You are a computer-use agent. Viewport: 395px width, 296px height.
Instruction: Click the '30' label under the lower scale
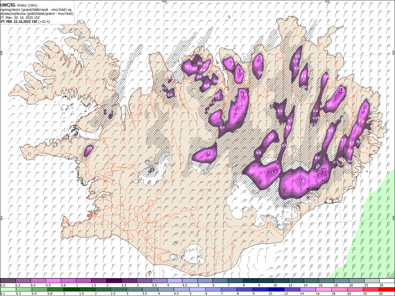(x=381, y=294)
